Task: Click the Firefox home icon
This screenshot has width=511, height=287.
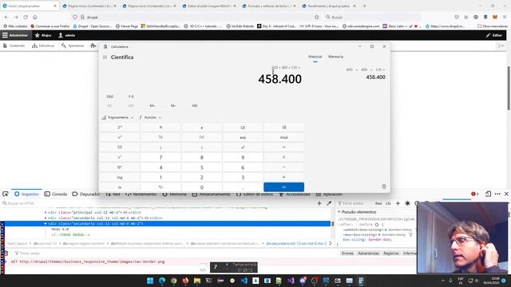Action: click(x=35, y=17)
